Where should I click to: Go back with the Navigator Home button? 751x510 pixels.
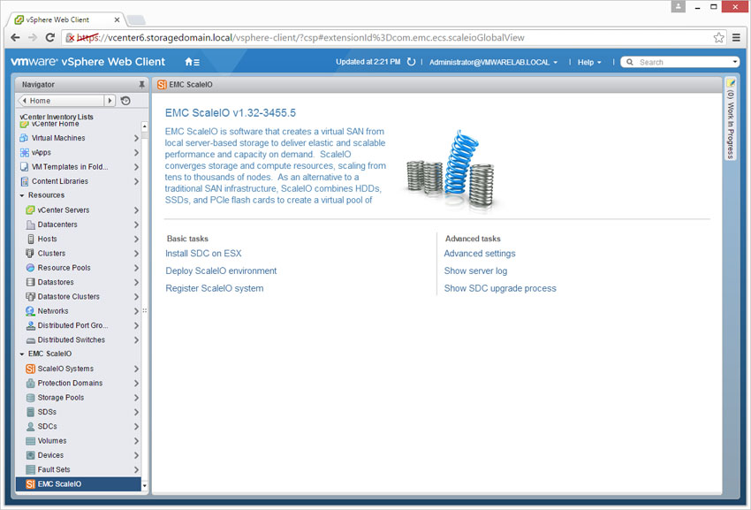[61, 101]
